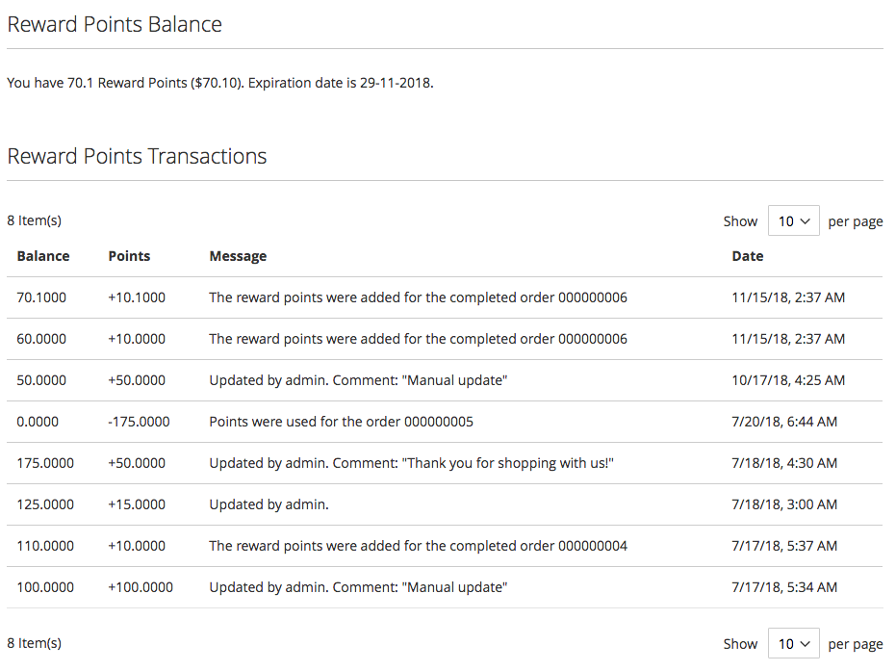Select balance value 60.0000
The image size is (896, 671).
41,339
